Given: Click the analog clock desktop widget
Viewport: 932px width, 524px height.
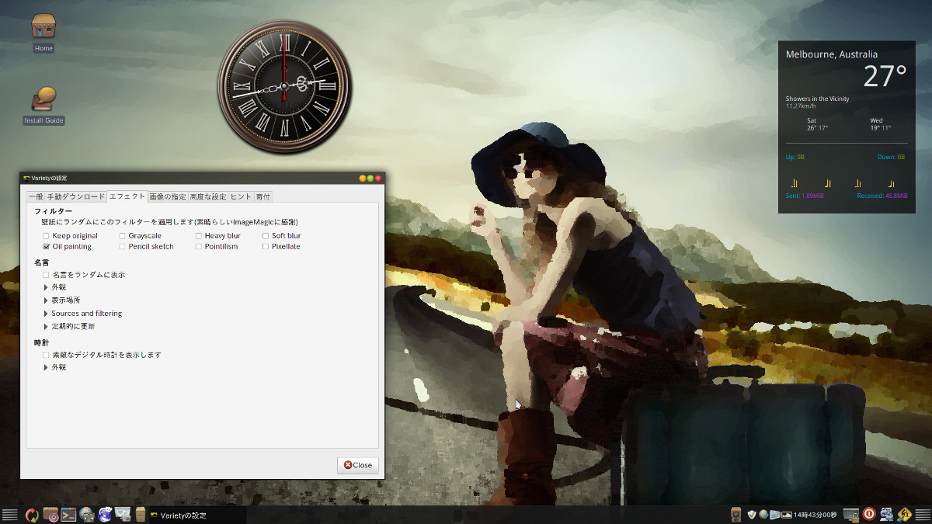Looking at the screenshot, I should pyautogui.click(x=284, y=85).
